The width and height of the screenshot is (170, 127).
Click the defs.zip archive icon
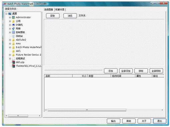tap(13, 62)
